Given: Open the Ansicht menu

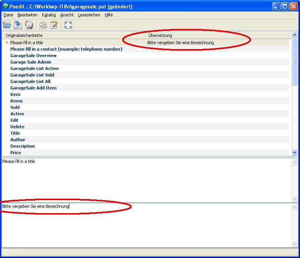Looking at the screenshot, I should coord(67,15).
